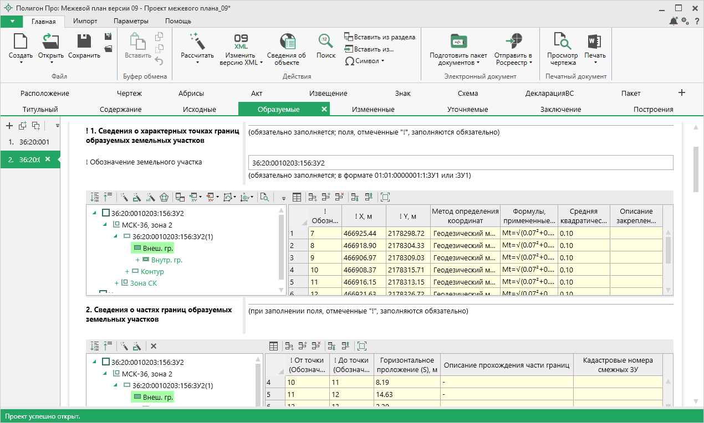Click the Обозначение земельного участка field

pos(460,163)
